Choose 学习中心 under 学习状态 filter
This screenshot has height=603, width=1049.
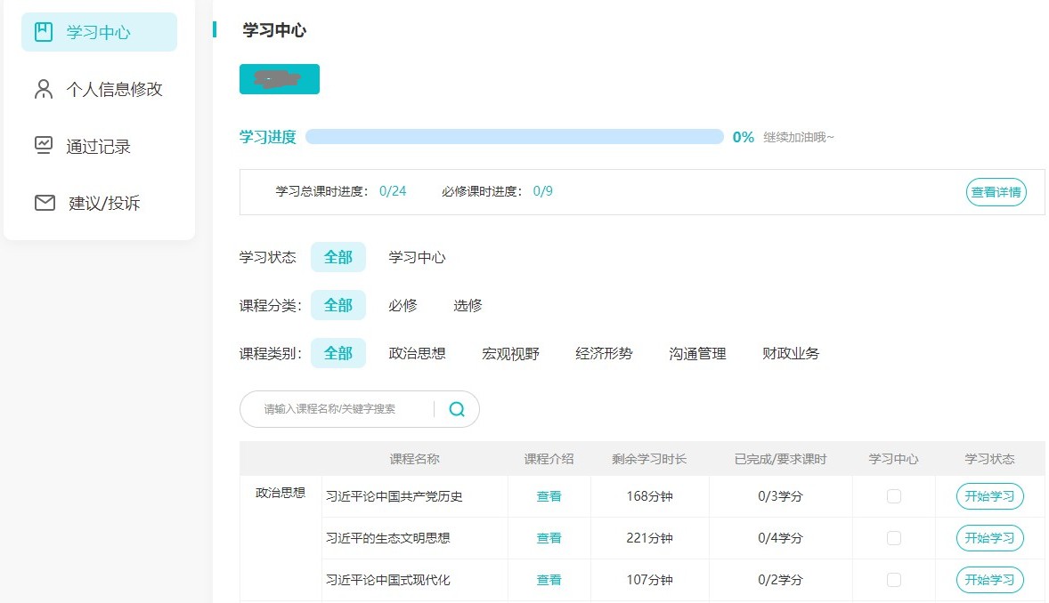pyautogui.click(x=417, y=257)
